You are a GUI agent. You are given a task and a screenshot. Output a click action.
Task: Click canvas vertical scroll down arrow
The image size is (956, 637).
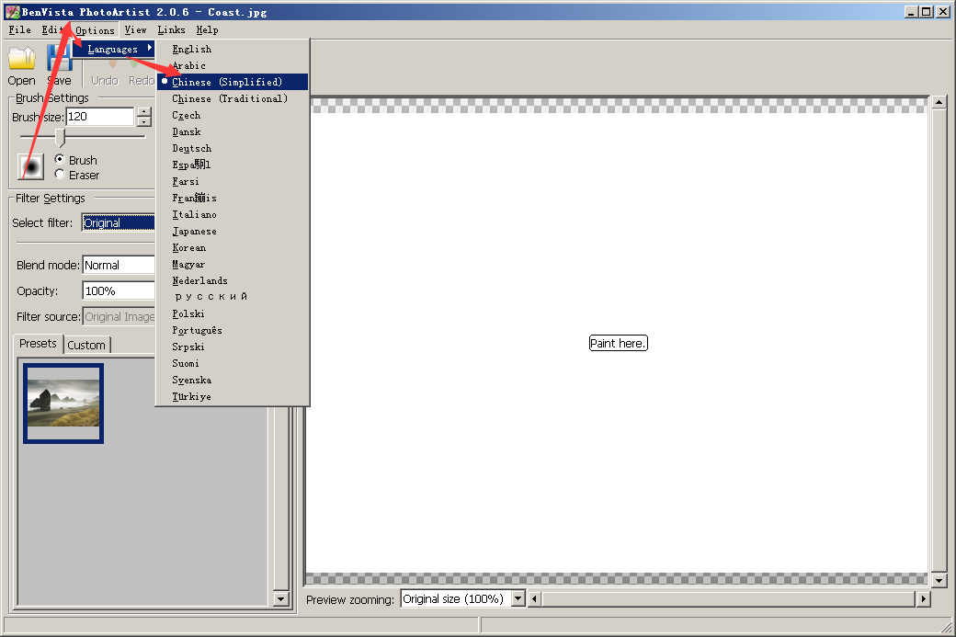coord(939,580)
